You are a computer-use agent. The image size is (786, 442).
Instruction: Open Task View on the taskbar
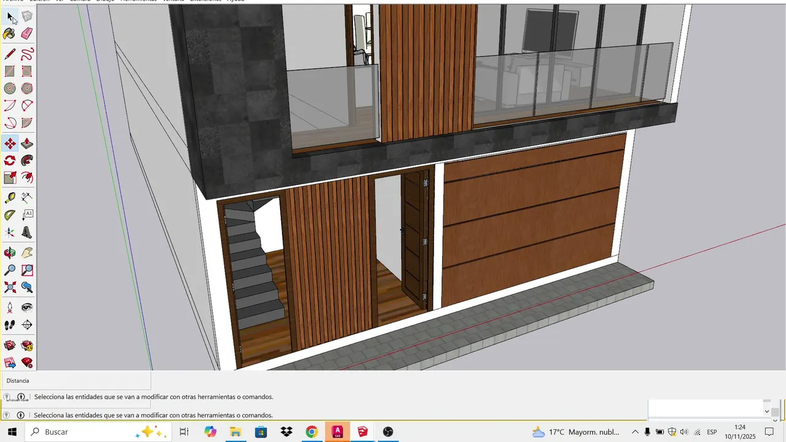(x=184, y=432)
